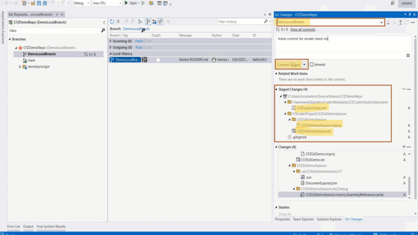Open the Find Symbol Results tab

(51, 226)
